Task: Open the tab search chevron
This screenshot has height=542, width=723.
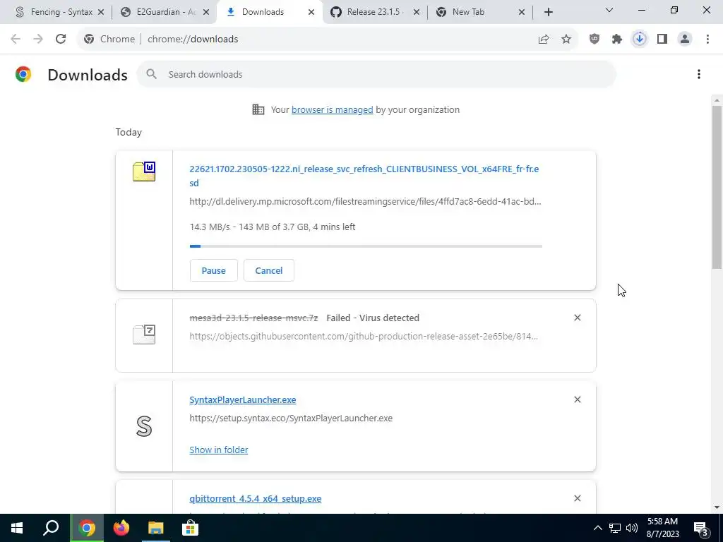Action: click(609, 10)
